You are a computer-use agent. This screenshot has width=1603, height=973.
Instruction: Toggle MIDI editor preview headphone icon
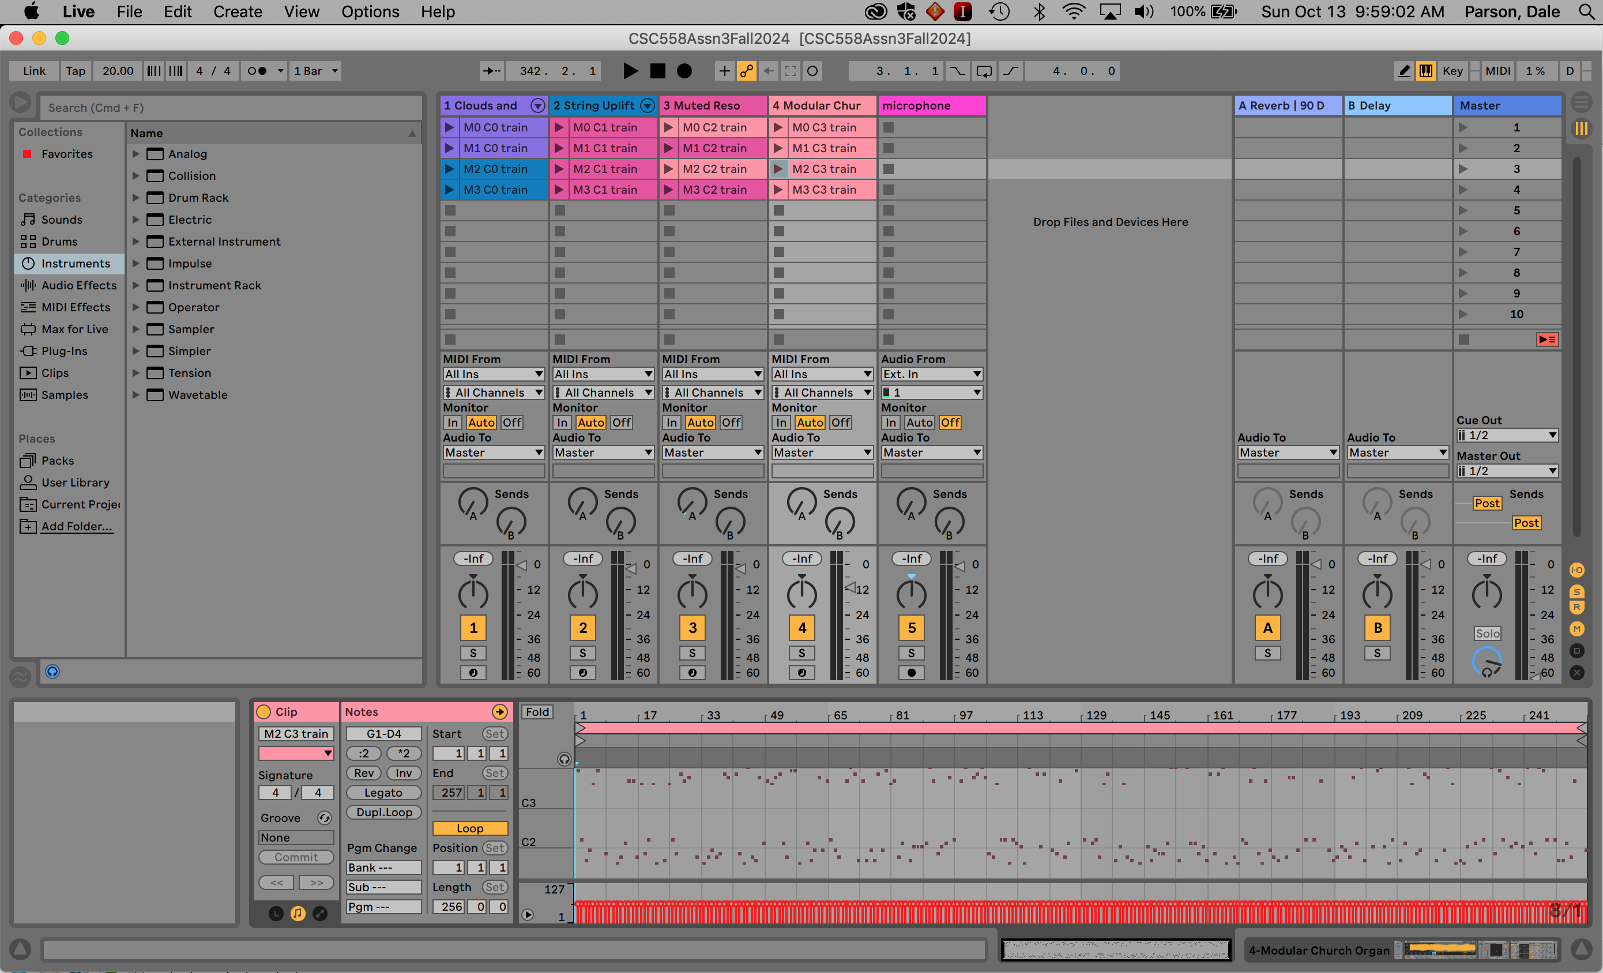[x=564, y=759]
